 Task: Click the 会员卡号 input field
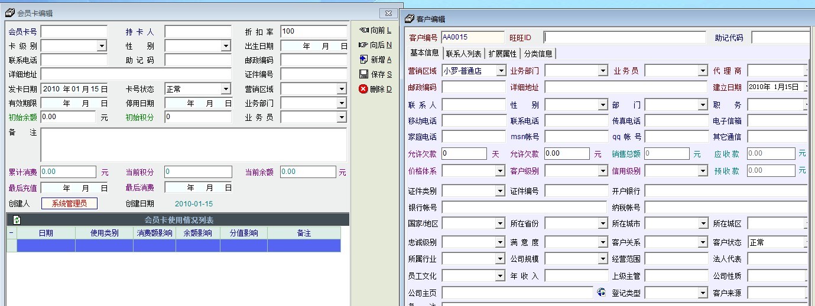[74, 31]
